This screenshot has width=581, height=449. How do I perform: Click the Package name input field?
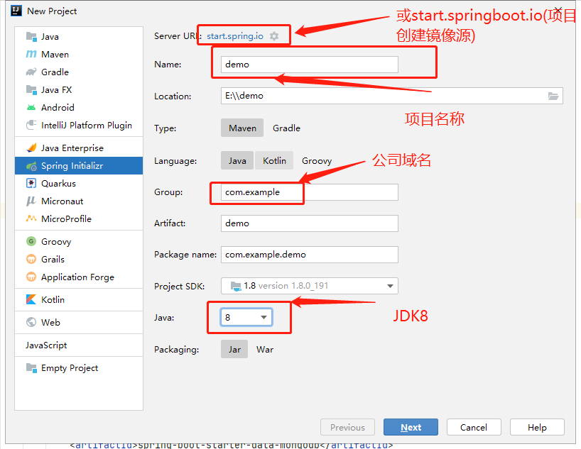(x=310, y=255)
